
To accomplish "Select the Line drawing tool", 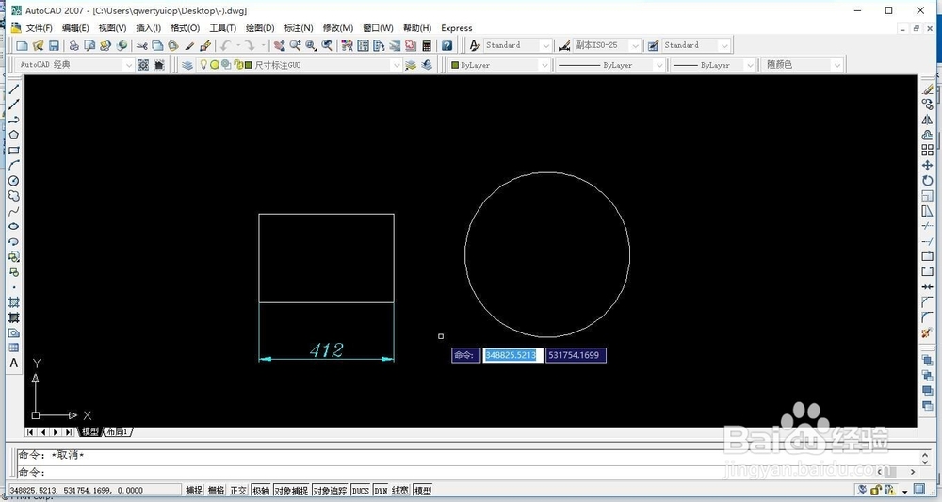I will point(13,89).
